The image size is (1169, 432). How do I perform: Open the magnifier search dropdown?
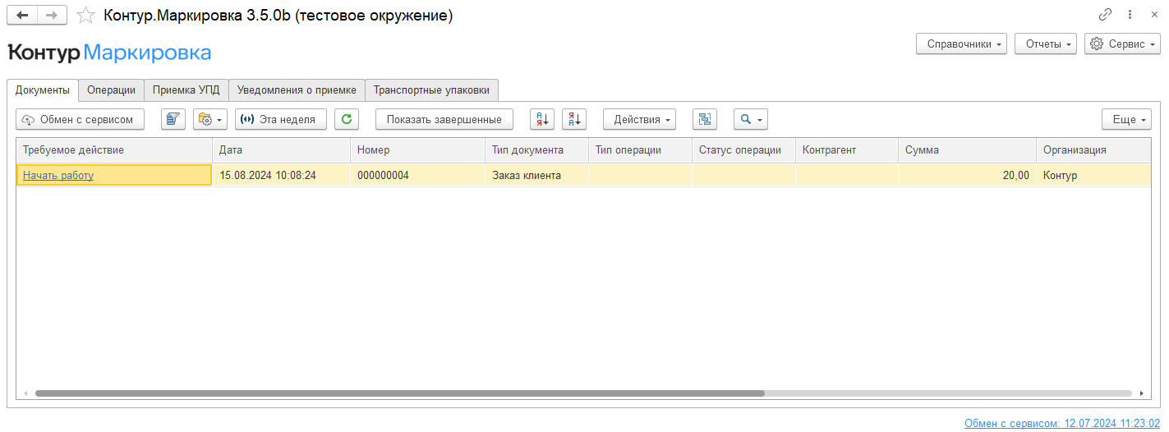tap(751, 119)
